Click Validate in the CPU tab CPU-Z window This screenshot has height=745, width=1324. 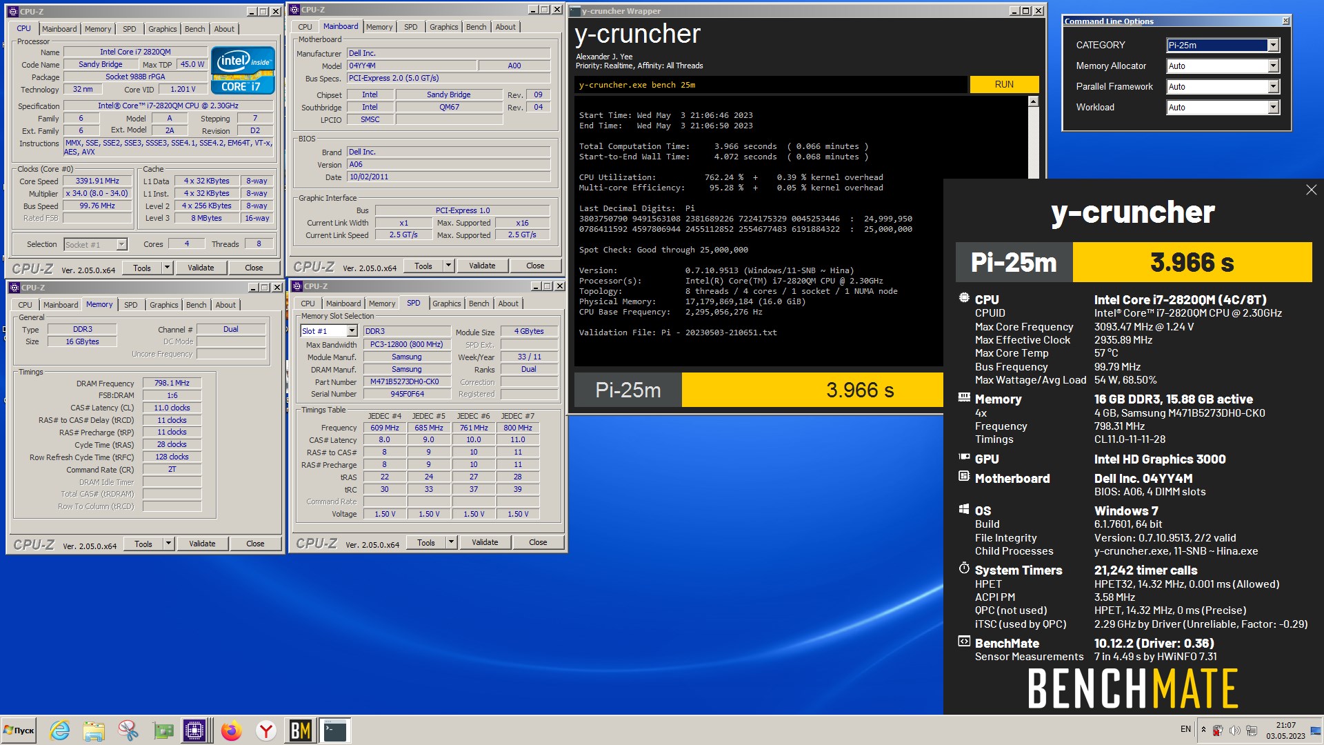[x=201, y=268]
